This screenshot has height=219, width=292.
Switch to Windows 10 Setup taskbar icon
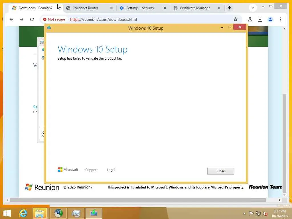tap(94, 213)
